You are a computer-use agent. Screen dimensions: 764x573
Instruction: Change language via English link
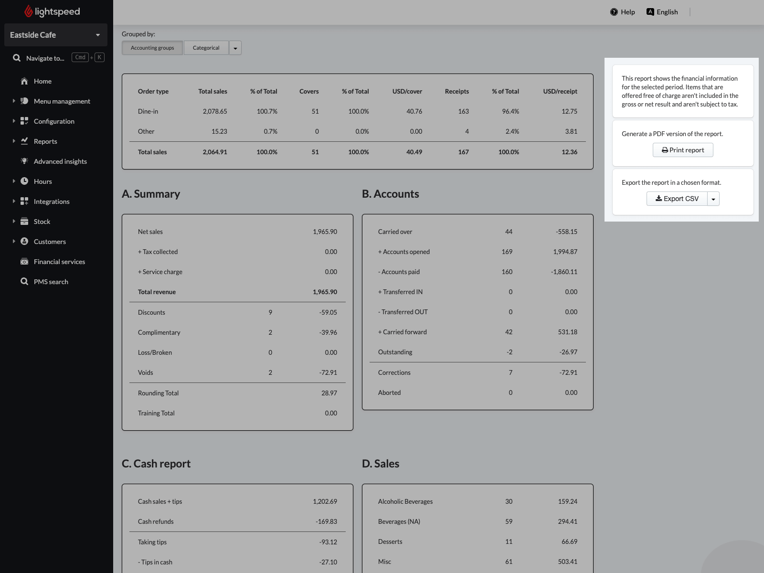(662, 12)
